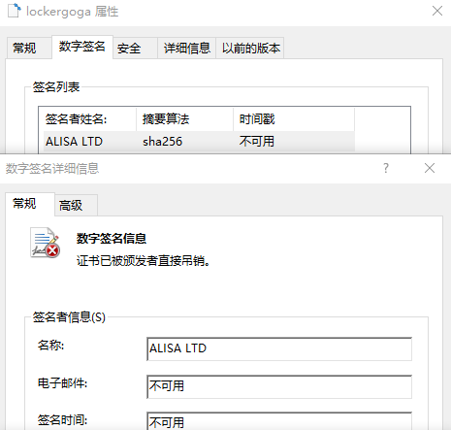Click the help question mark button
Viewport: 451px width, 430px height.
click(x=386, y=168)
